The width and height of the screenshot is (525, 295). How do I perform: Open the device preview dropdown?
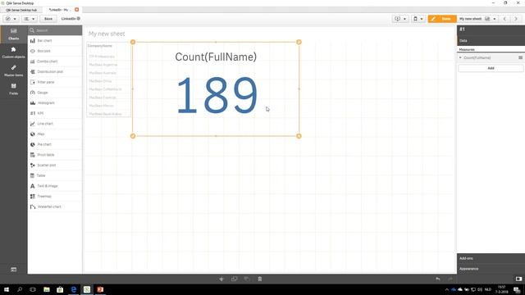point(418,19)
